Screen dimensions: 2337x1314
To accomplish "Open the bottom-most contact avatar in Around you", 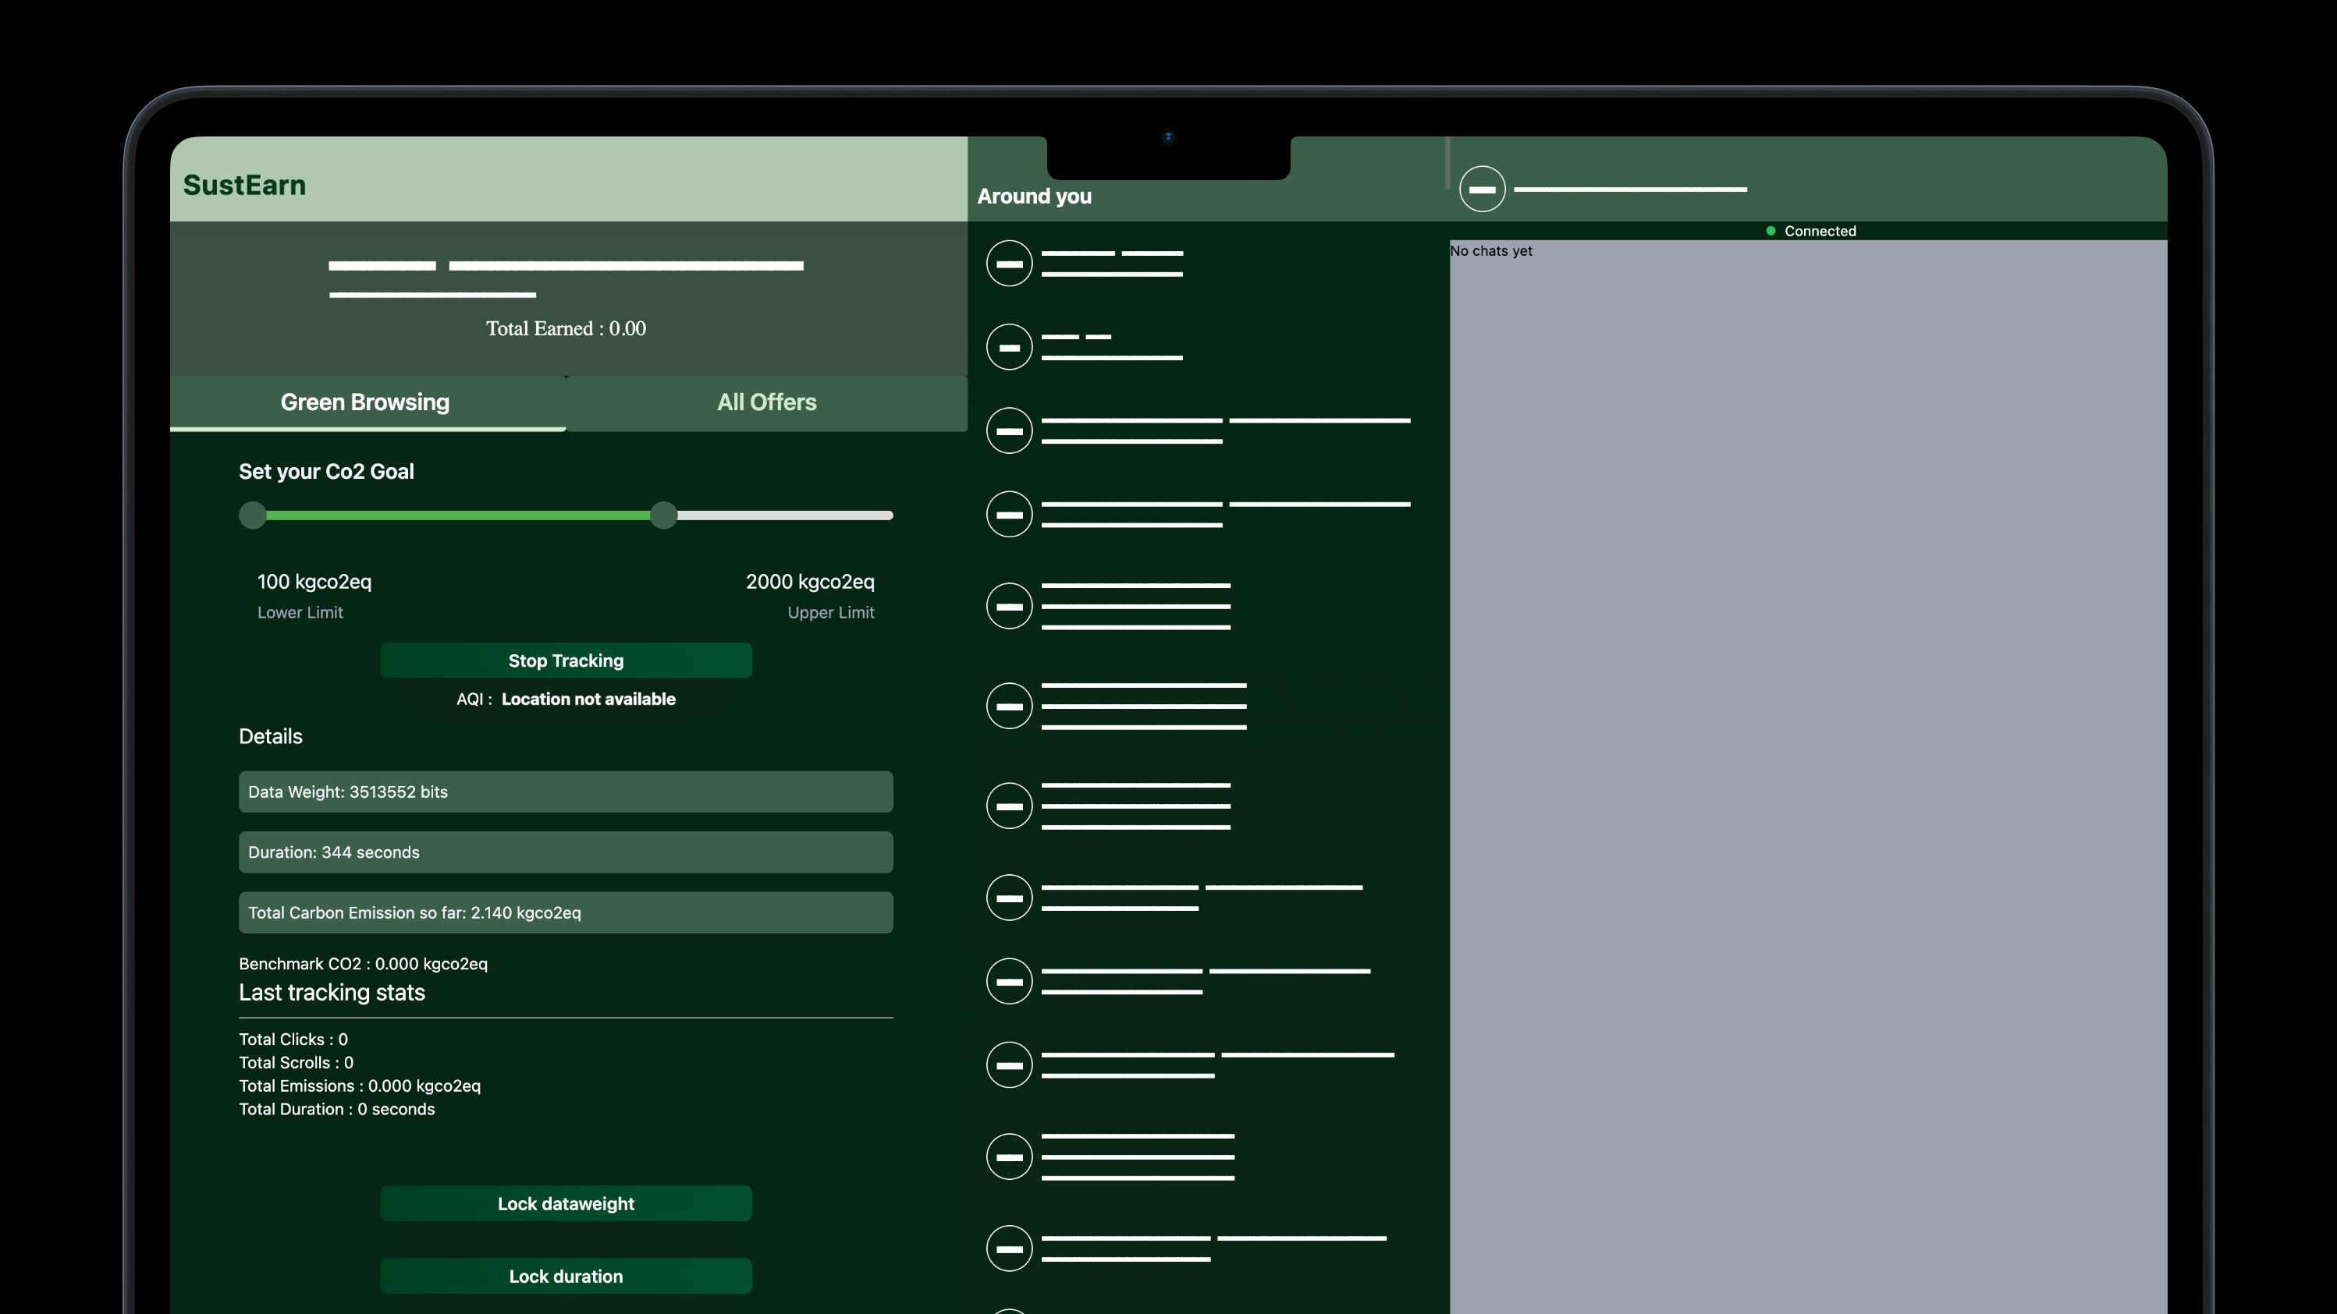I will (1009, 1248).
